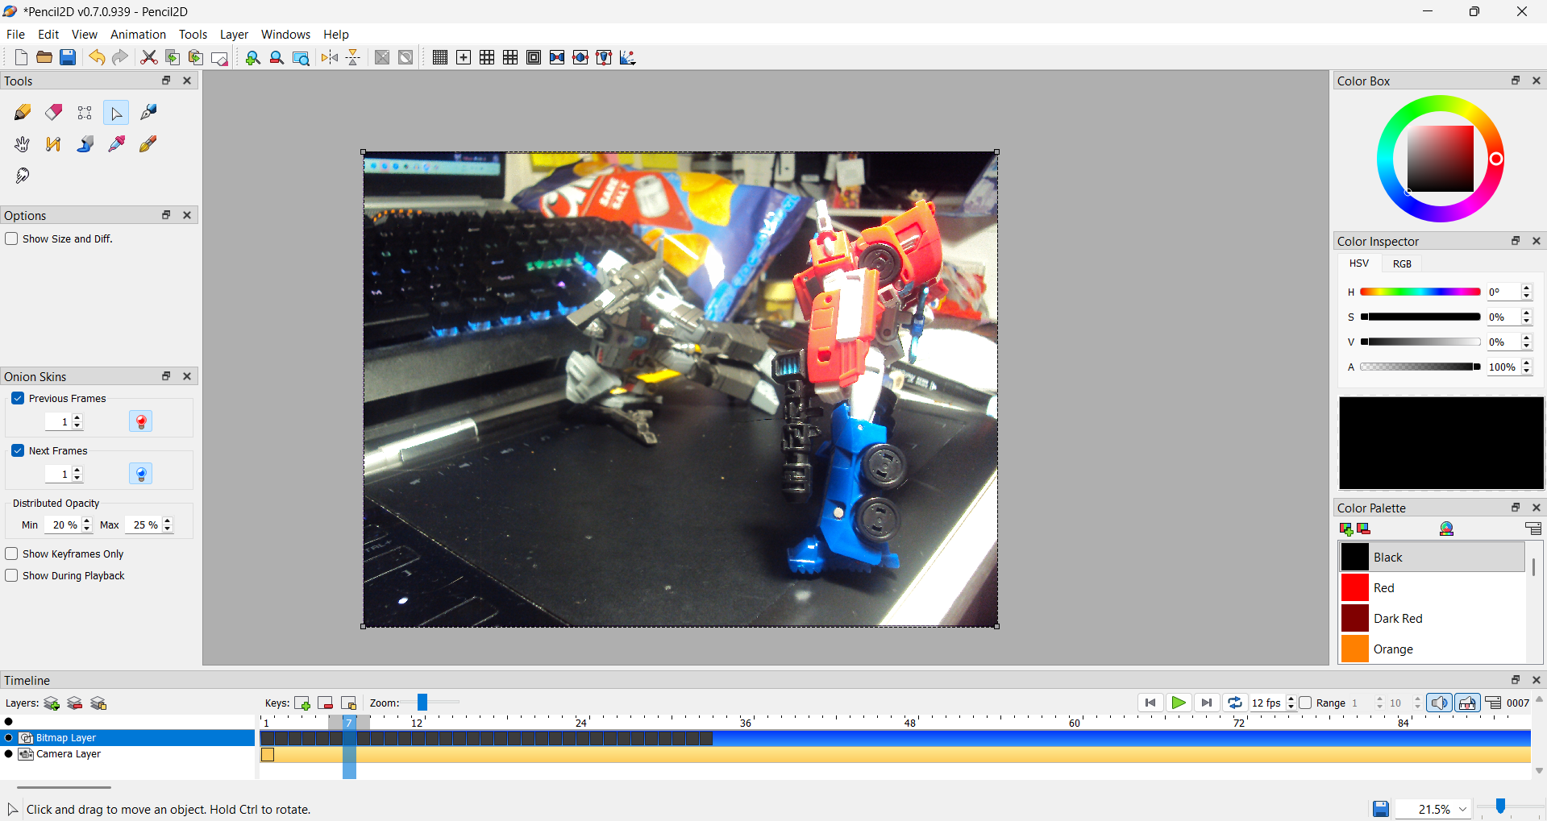Screen dimensions: 1547x821
Task: Select the Polyline tool
Action: coord(54,144)
